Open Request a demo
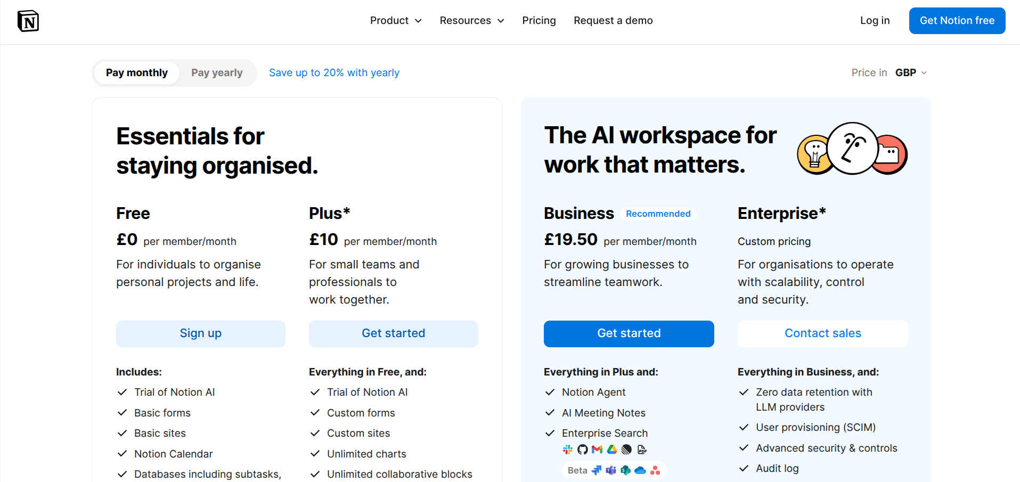Viewport: 1020px width, 482px height. pos(613,21)
